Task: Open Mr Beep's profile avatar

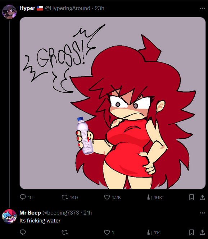Action: coord(9,216)
